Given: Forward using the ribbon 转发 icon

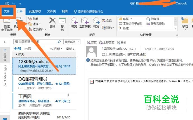Looking at the screenshot, I should [x=96, y=21].
